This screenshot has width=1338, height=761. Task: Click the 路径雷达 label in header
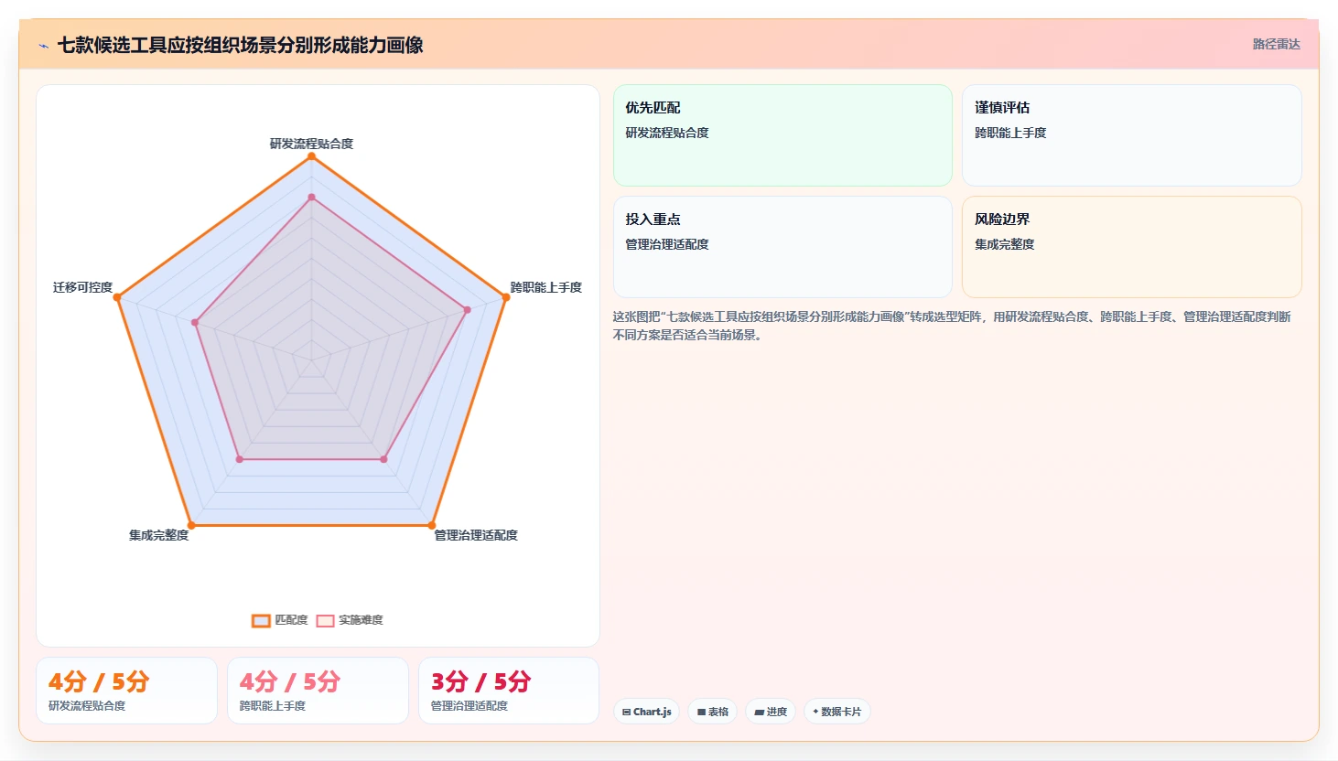click(1276, 44)
